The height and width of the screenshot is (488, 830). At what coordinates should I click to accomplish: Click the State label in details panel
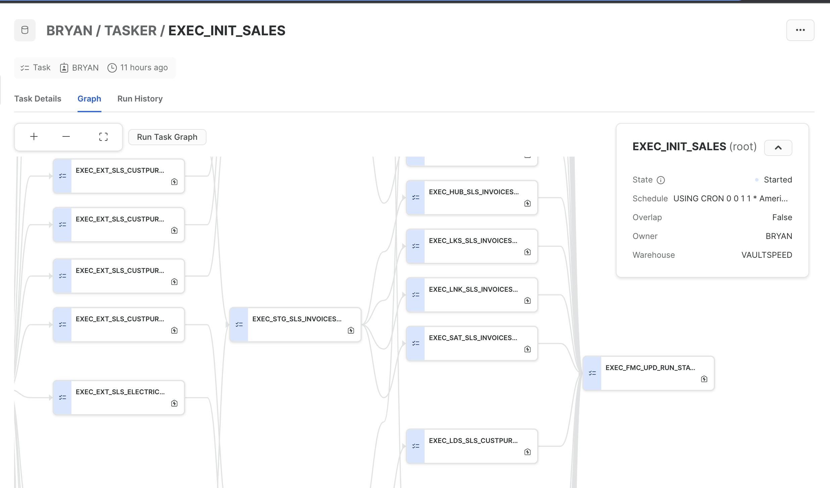(642, 180)
